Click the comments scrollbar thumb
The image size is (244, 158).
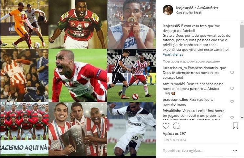[242, 36]
